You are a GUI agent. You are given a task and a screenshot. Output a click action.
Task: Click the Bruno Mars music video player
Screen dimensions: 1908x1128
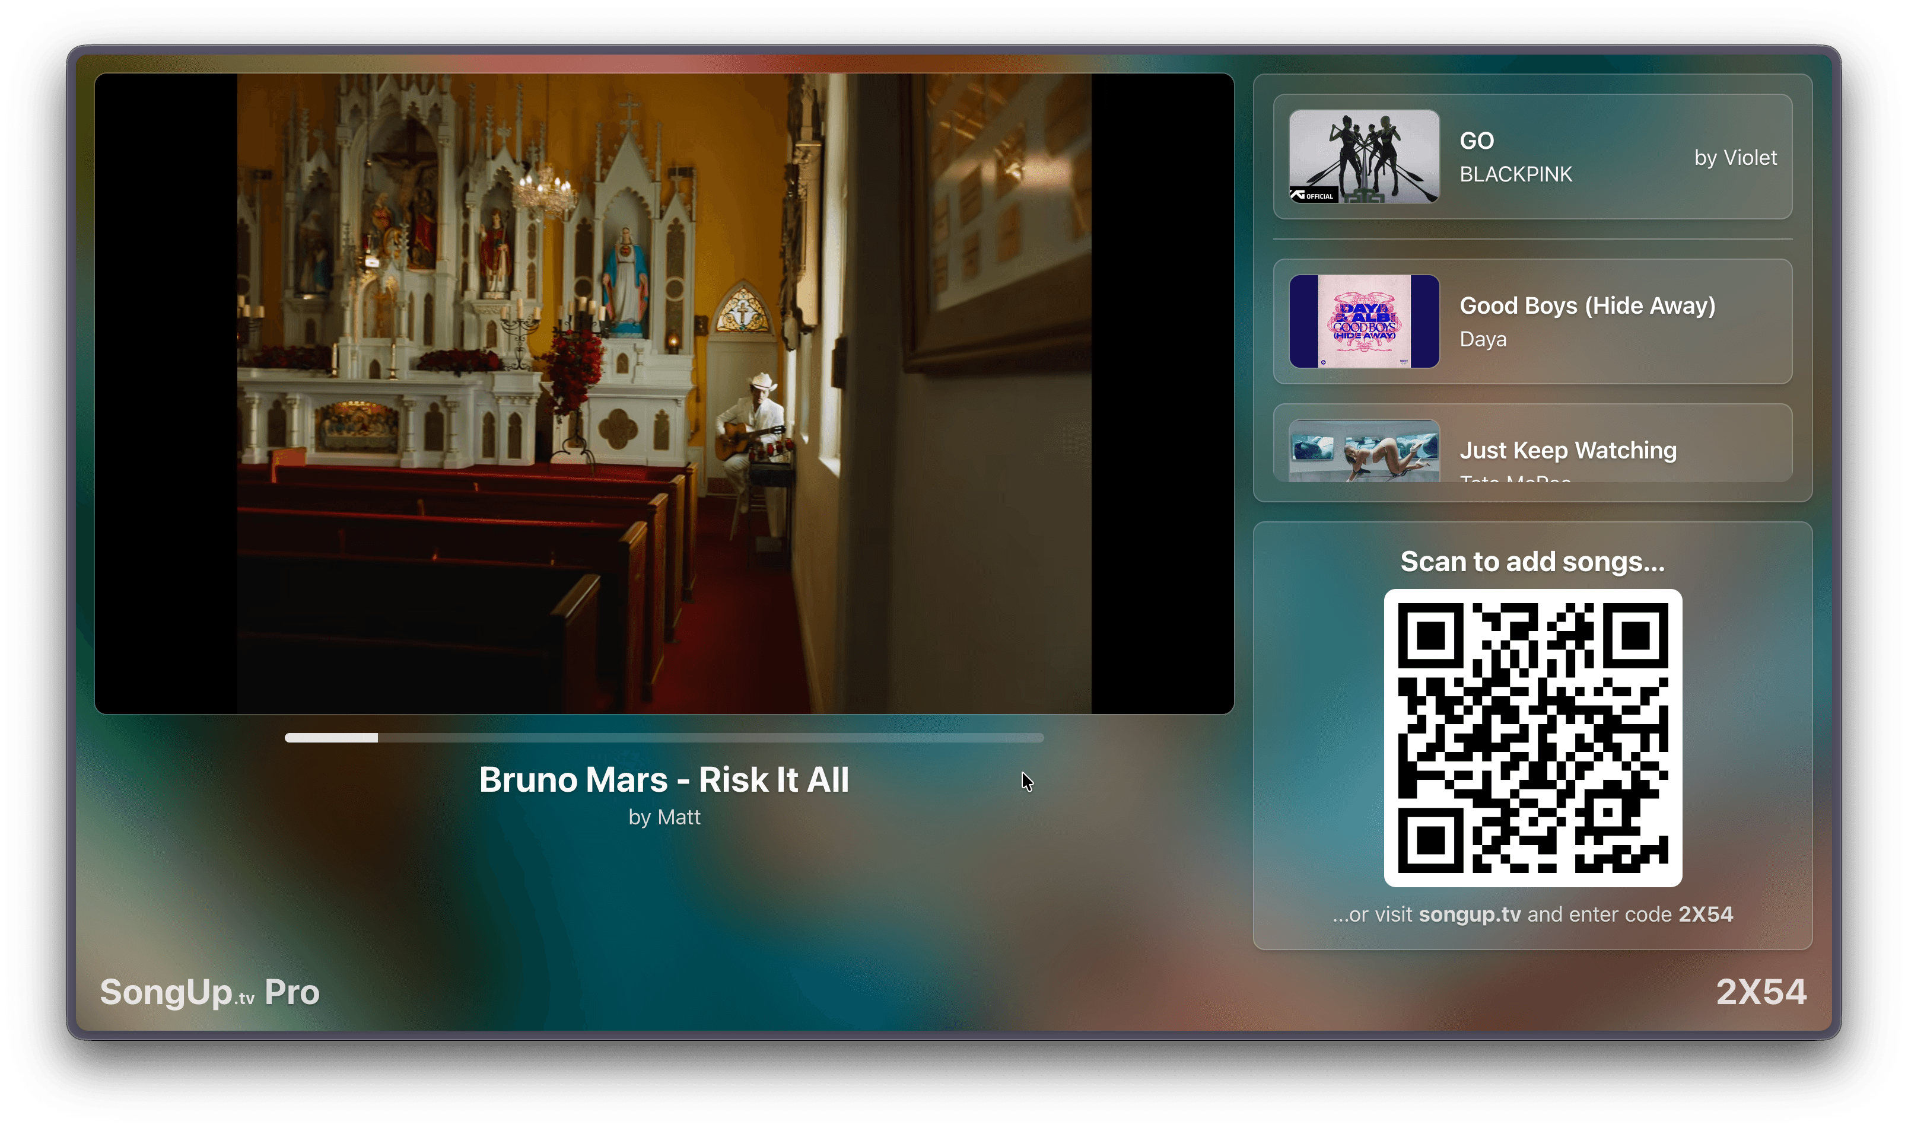coord(664,393)
